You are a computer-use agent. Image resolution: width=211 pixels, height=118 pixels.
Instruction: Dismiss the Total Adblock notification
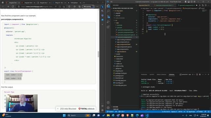[58, 108]
